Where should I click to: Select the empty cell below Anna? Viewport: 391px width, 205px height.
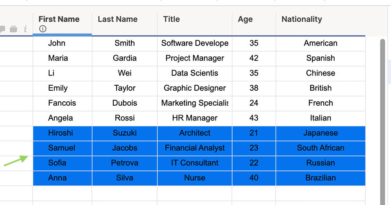(x=62, y=193)
